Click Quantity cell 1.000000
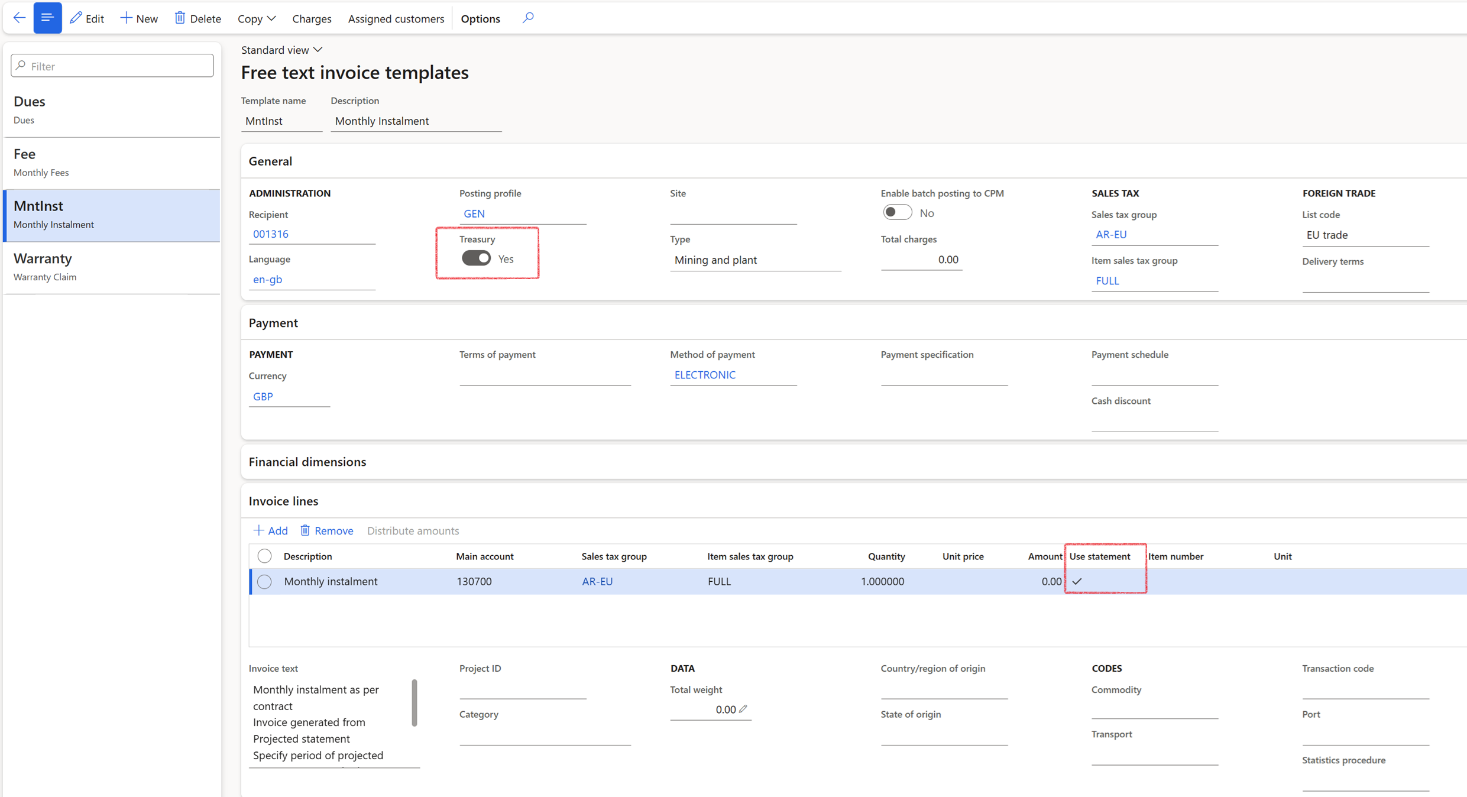The width and height of the screenshot is (1467, 797). click(x=882, y=581)
